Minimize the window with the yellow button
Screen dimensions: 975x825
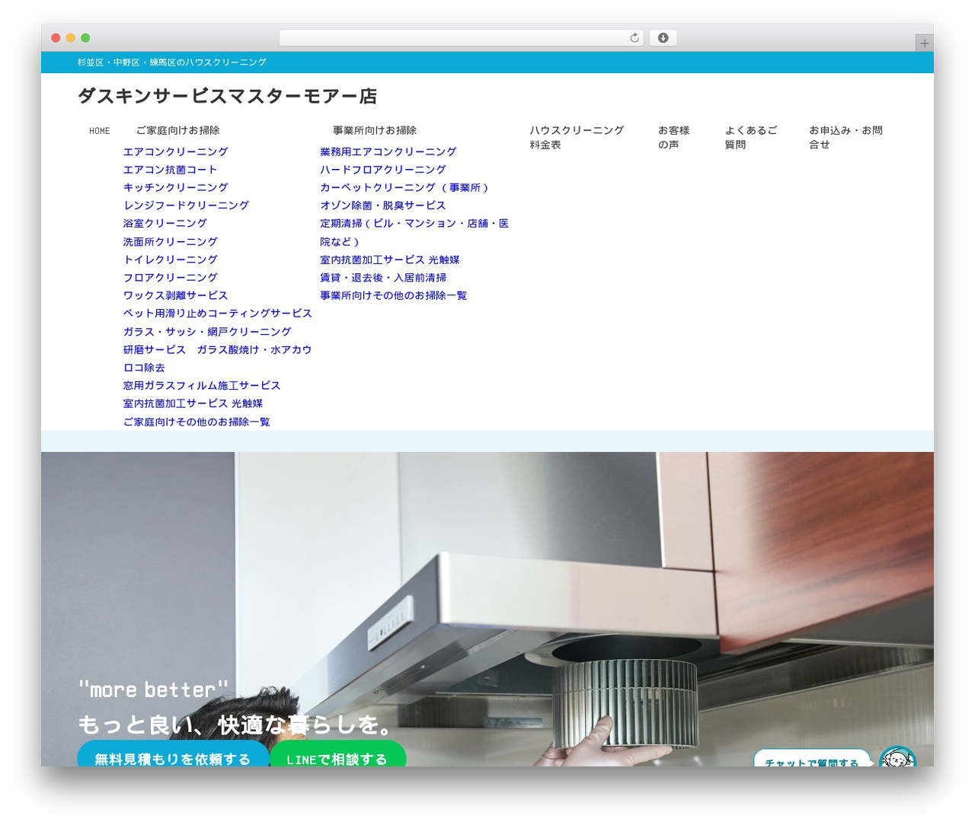coord(71,38)
